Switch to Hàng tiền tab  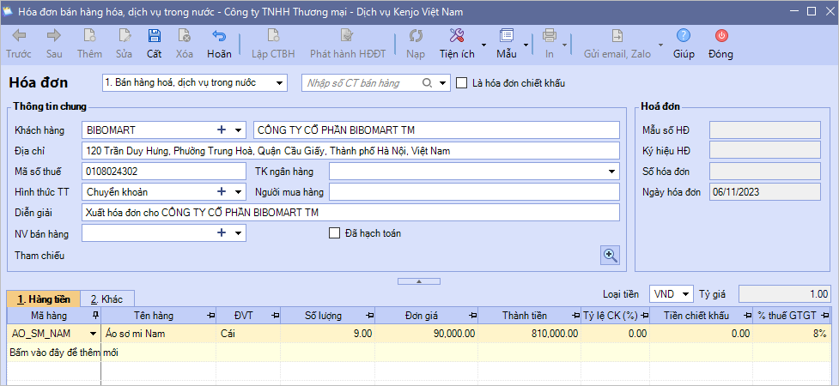[43, 299]
